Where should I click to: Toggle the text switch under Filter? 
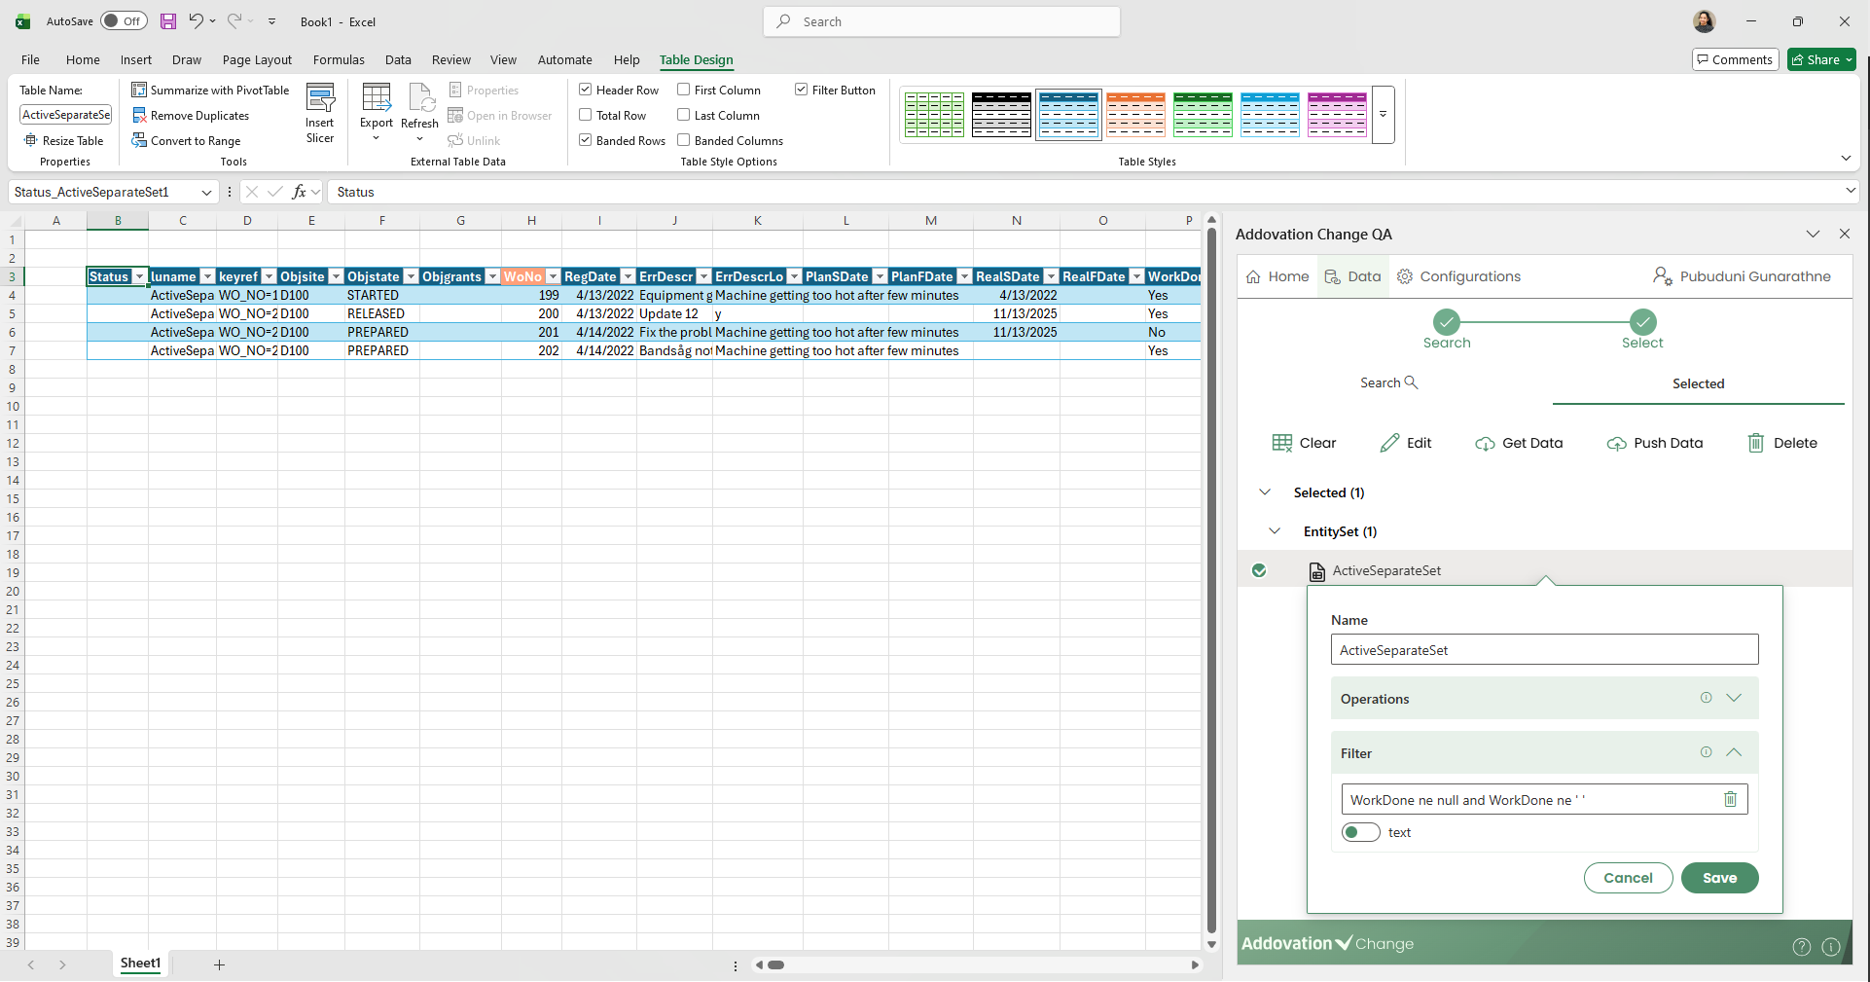(1360, 832)
